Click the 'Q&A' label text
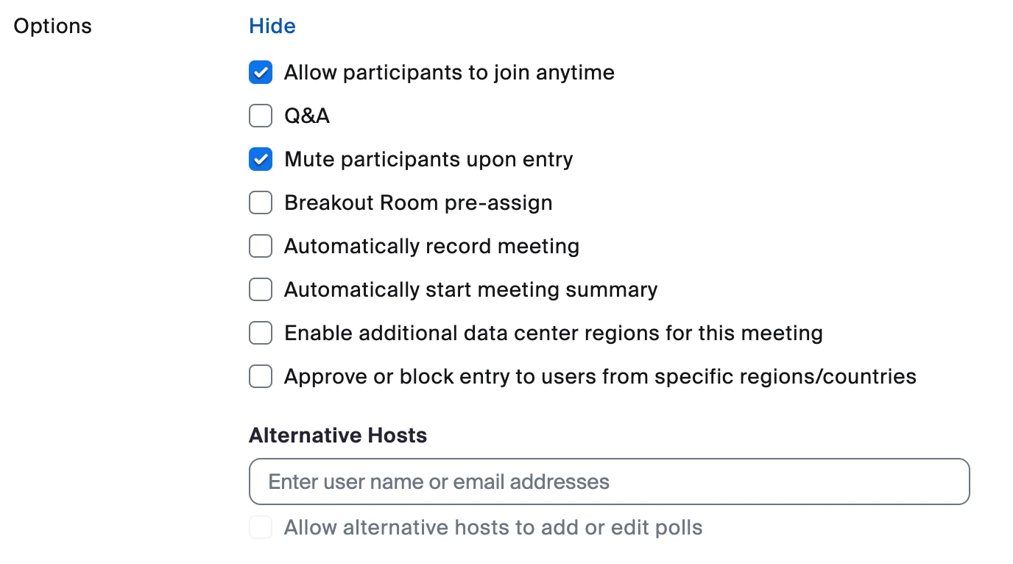Screen dimensions: 1013x564 [307, 116]
